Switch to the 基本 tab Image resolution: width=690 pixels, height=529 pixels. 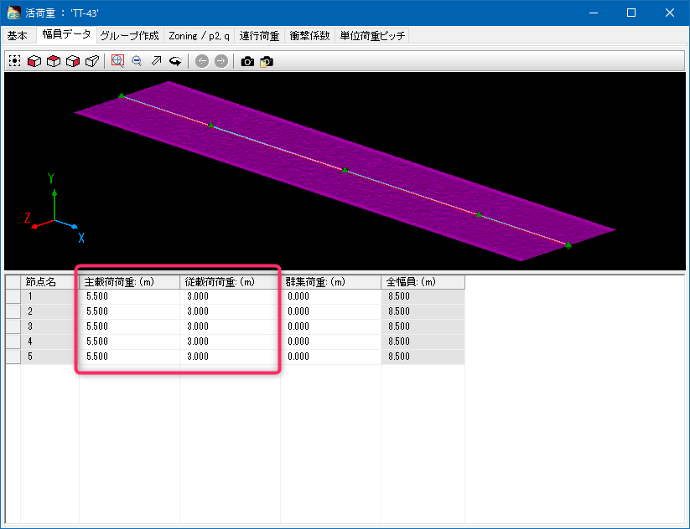pos(18,36)
